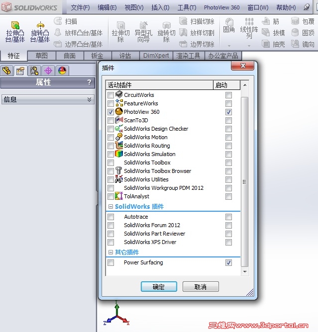Check ScanTo3D startup checkbox
Viewport: 318px width, 332px height.
228,120
